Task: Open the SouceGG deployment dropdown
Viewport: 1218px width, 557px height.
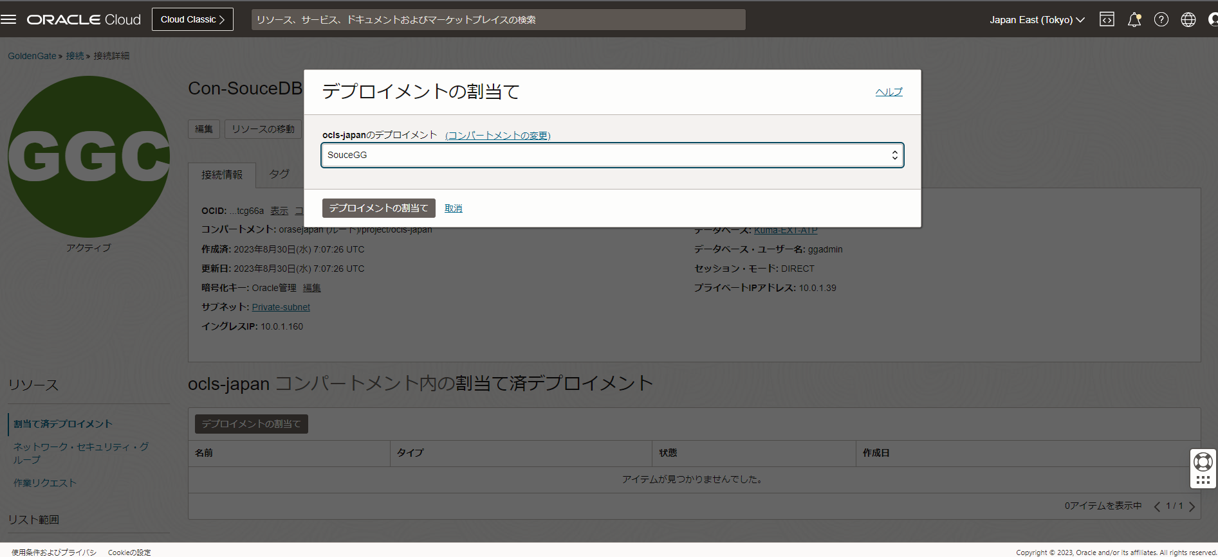Action: tap(612, 155)
